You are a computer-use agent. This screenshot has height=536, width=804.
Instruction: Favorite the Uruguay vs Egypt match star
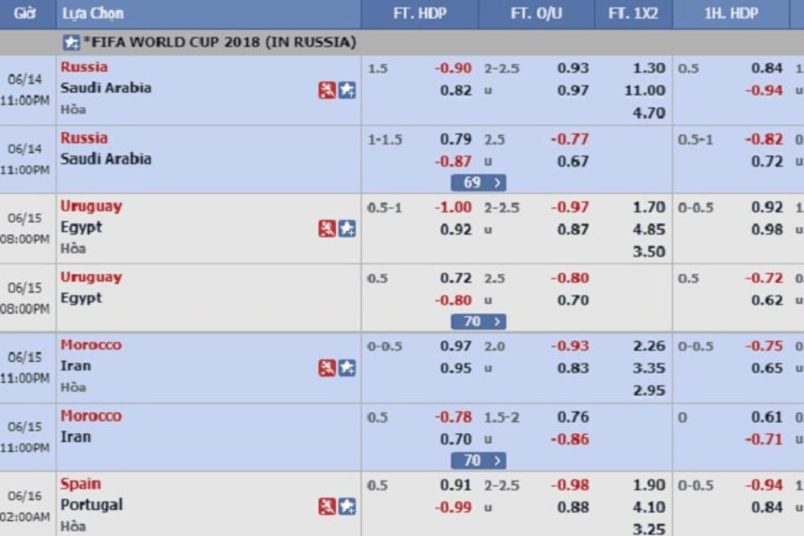[x=348, y=229]
